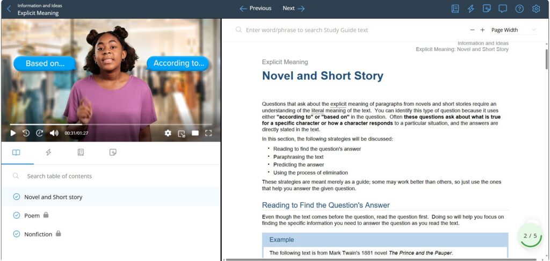Go to Previous lesson

pos(255,9)
